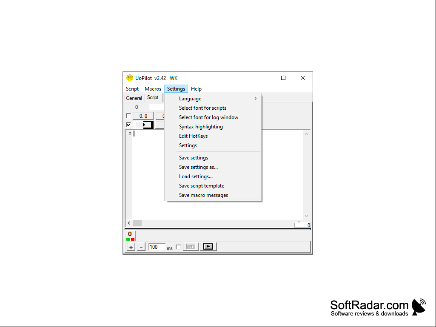Minimize the UoPilot window
This screenshot has width=436, height=327.
264,78
